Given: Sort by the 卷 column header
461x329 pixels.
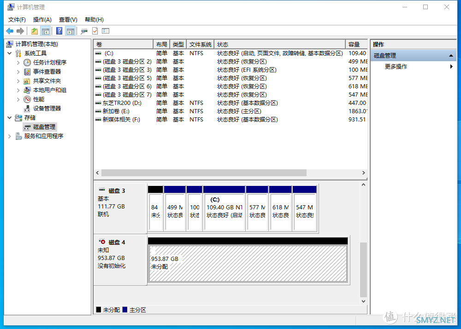Looking at the screenshot, I should point(124,44).
